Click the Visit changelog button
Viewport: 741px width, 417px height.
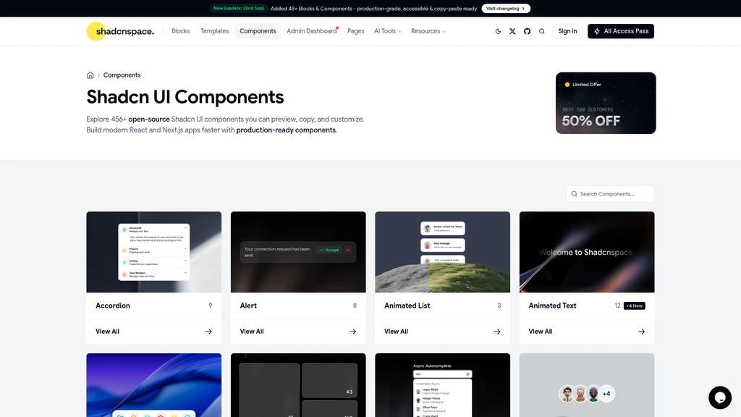coord(506,9)
